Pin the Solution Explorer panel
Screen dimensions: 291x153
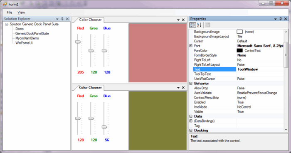pyautogui.click(x=62, y=19)
